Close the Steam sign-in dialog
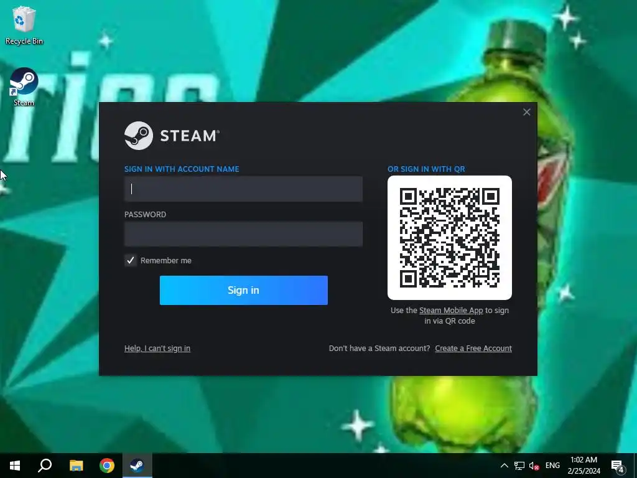This screenshot has width=637, height=478. (x=526, y=112)
